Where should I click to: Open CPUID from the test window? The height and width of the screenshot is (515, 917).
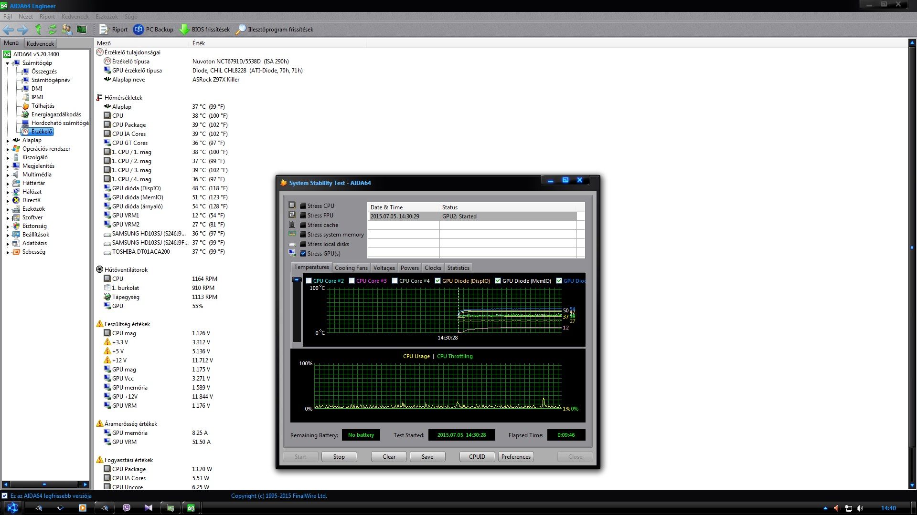pos(477,457)
